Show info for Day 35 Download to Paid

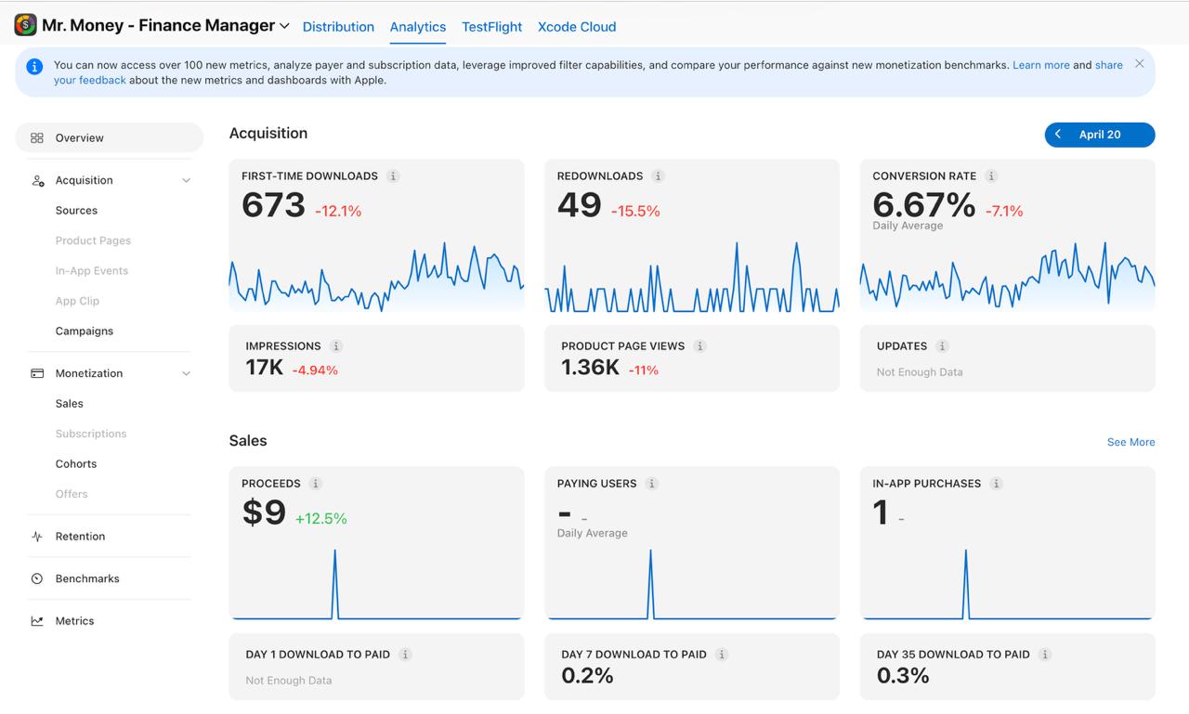1045,655
